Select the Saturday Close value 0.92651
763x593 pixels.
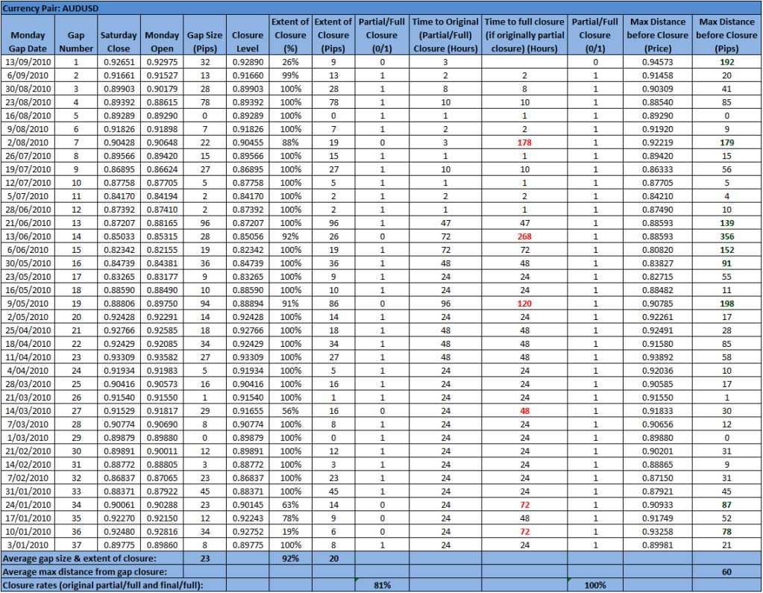coord(119,62)
